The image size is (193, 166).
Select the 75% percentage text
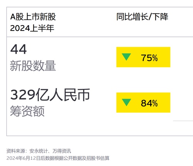149,58
